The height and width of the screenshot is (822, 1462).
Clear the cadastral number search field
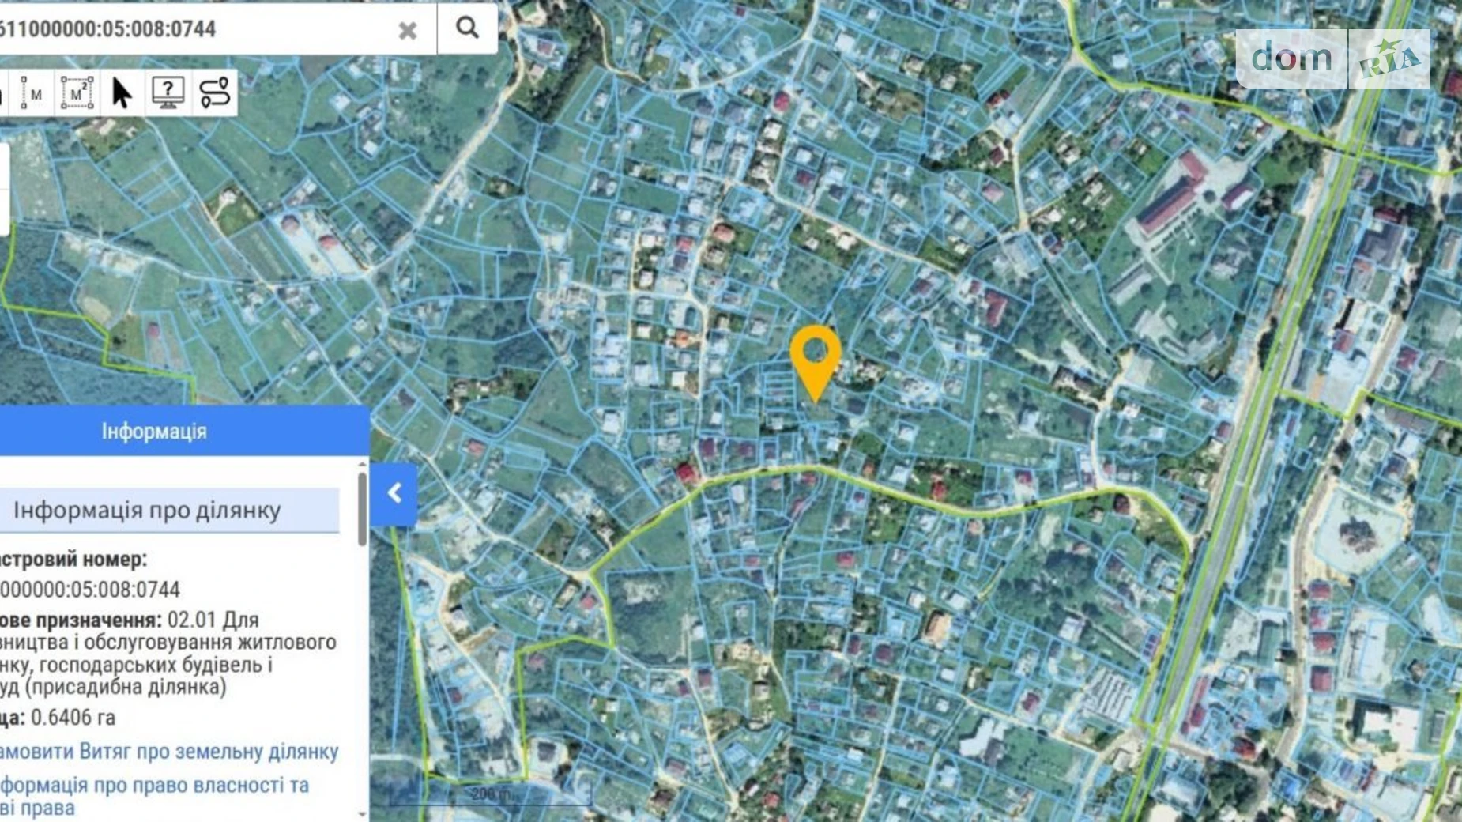coord(407,30)
